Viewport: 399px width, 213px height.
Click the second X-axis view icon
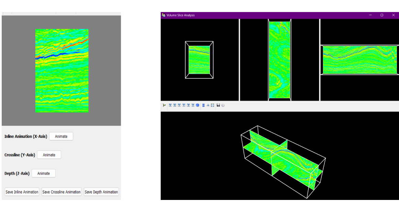(175, 105)
